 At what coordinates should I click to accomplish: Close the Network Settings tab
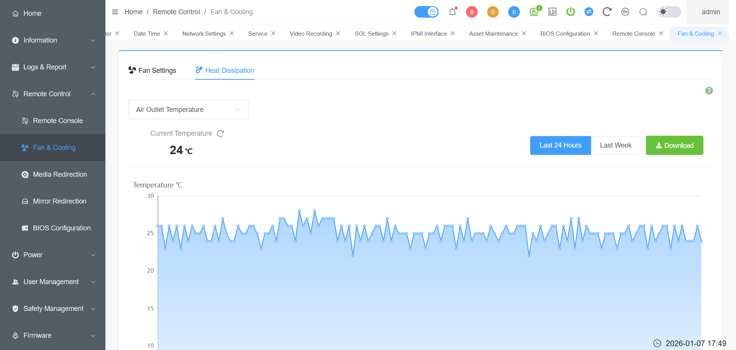[x=232, y=34]
